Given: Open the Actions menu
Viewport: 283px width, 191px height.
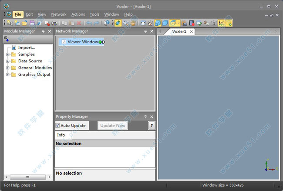Looking at the screenshot, I should click(78, 14).
